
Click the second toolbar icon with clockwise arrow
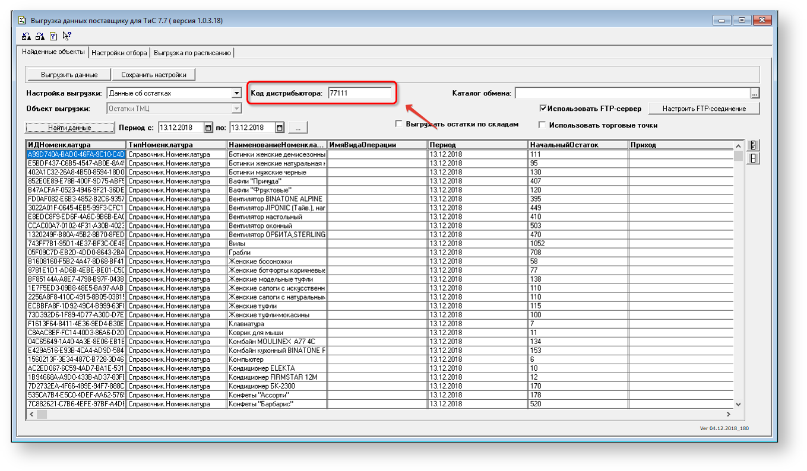click(40, 36)
